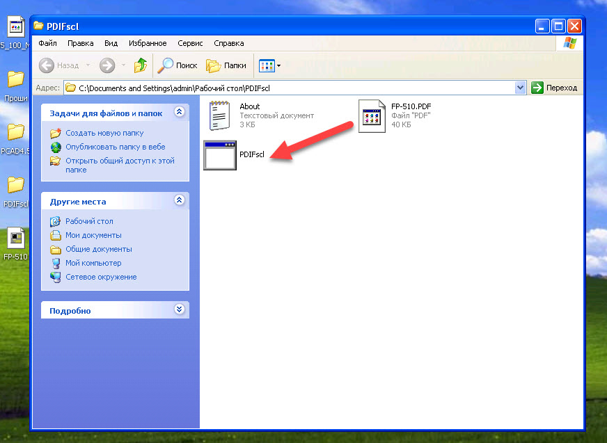
Task: Click the folder icon in the title bar
Action: [38, 26]
